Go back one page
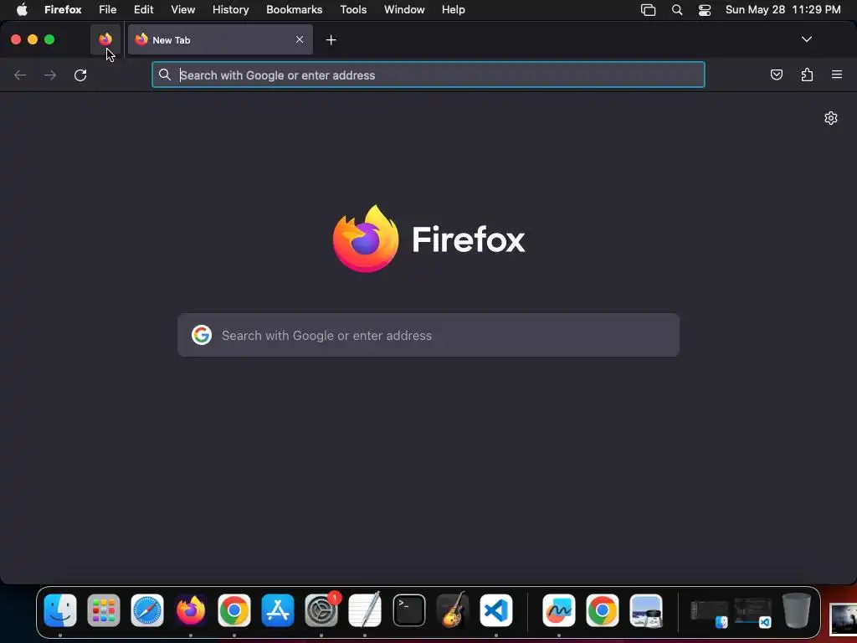The image size is (857, 643). point(20,75)
